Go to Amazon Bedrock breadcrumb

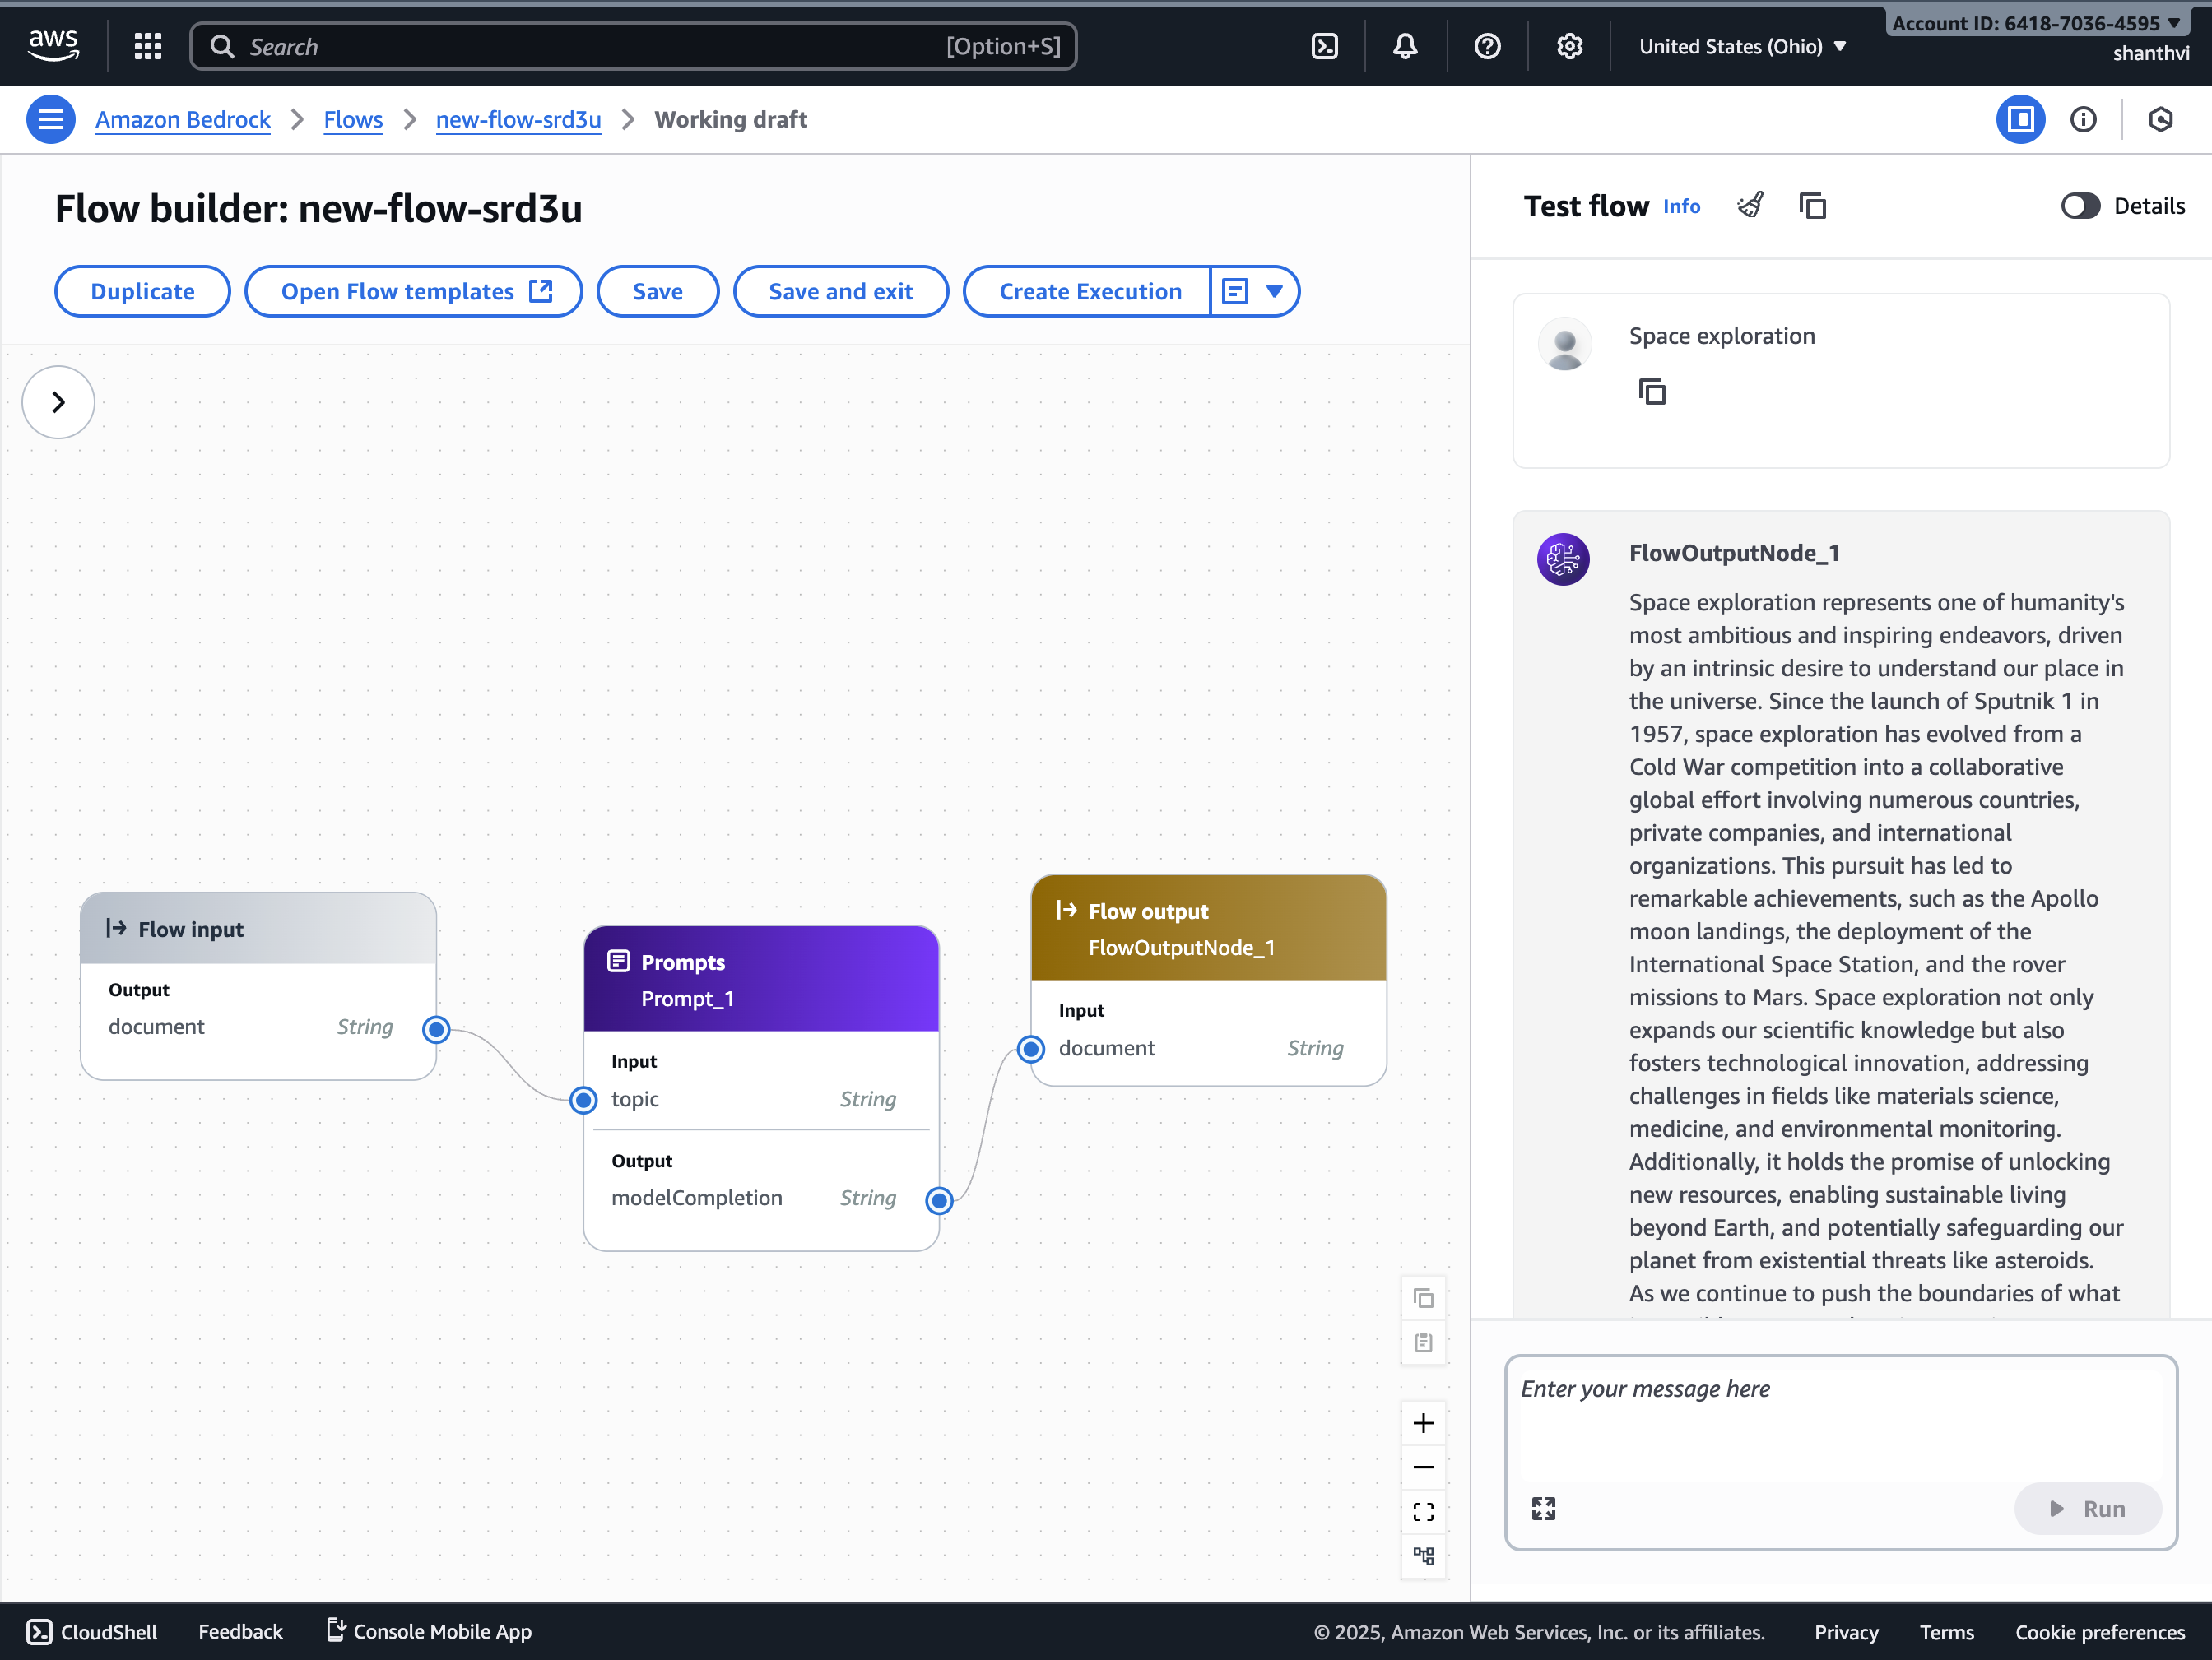point(183,120)
